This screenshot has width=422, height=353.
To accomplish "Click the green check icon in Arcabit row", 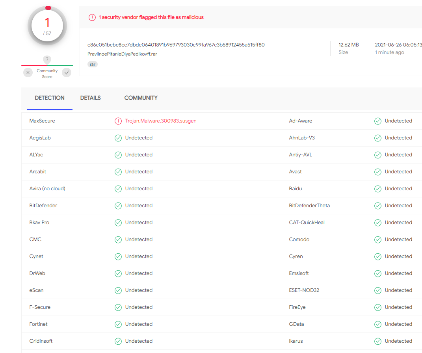I will click(x=118, y=172).
